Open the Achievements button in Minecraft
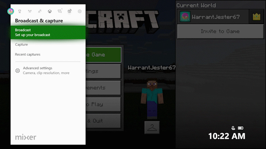 coord(103,88)
